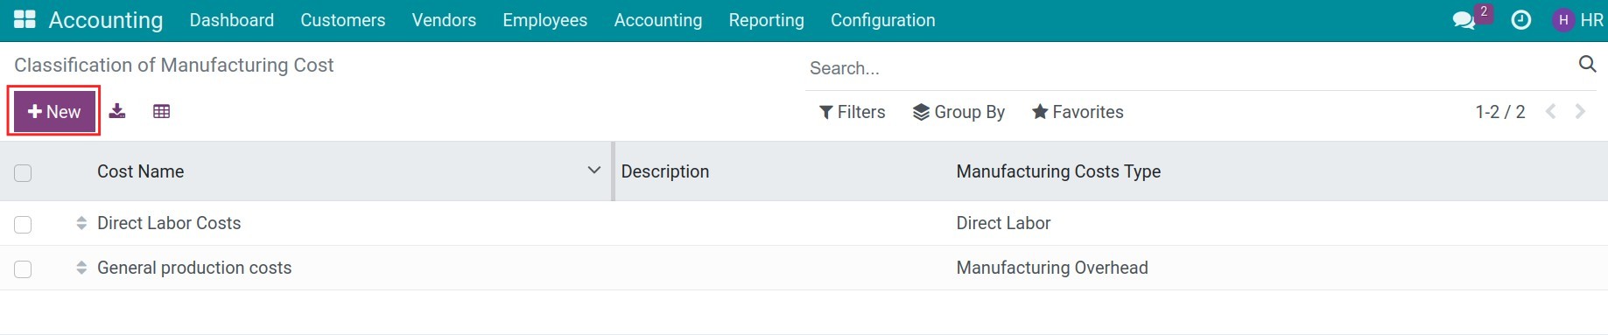Click the Direct Labor type cell

click(1003, 223)
